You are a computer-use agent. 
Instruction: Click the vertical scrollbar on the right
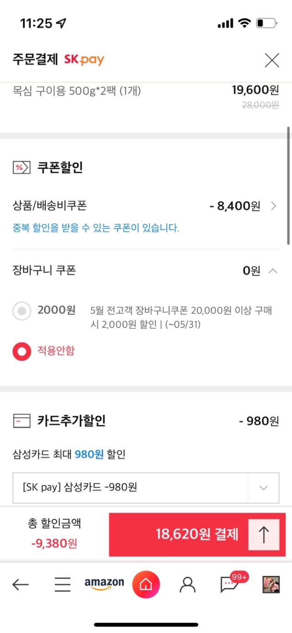pyautogui.click(x=288, y=185)
